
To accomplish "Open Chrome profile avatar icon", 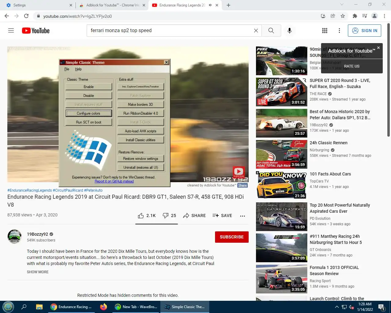I will click(375, 16).
